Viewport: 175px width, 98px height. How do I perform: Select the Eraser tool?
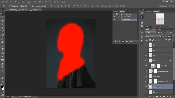pyautogui.click(x=2, y=49)
